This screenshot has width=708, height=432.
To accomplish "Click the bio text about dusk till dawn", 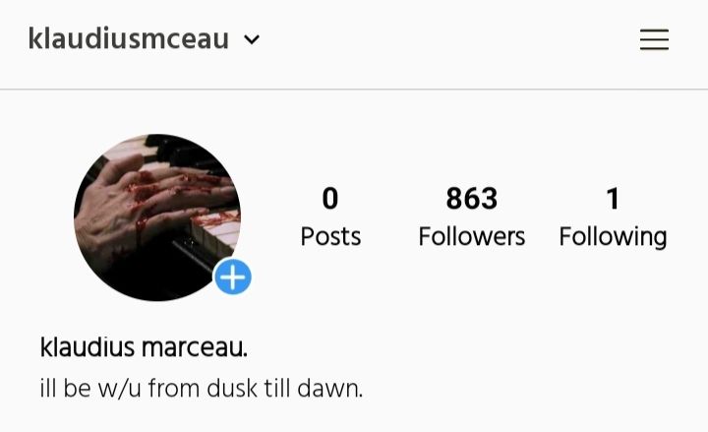I will click(202, 388).
